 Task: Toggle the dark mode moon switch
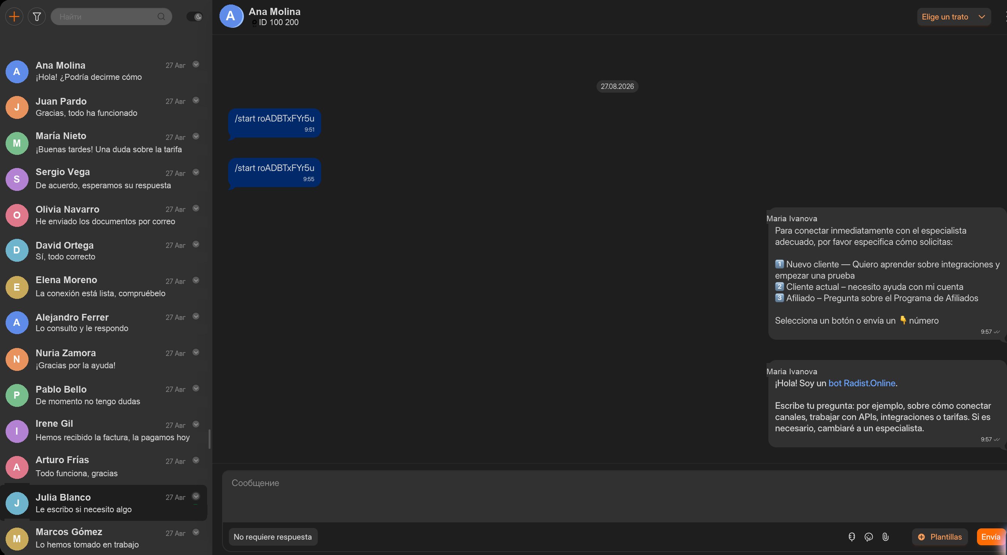pos(194,16)
